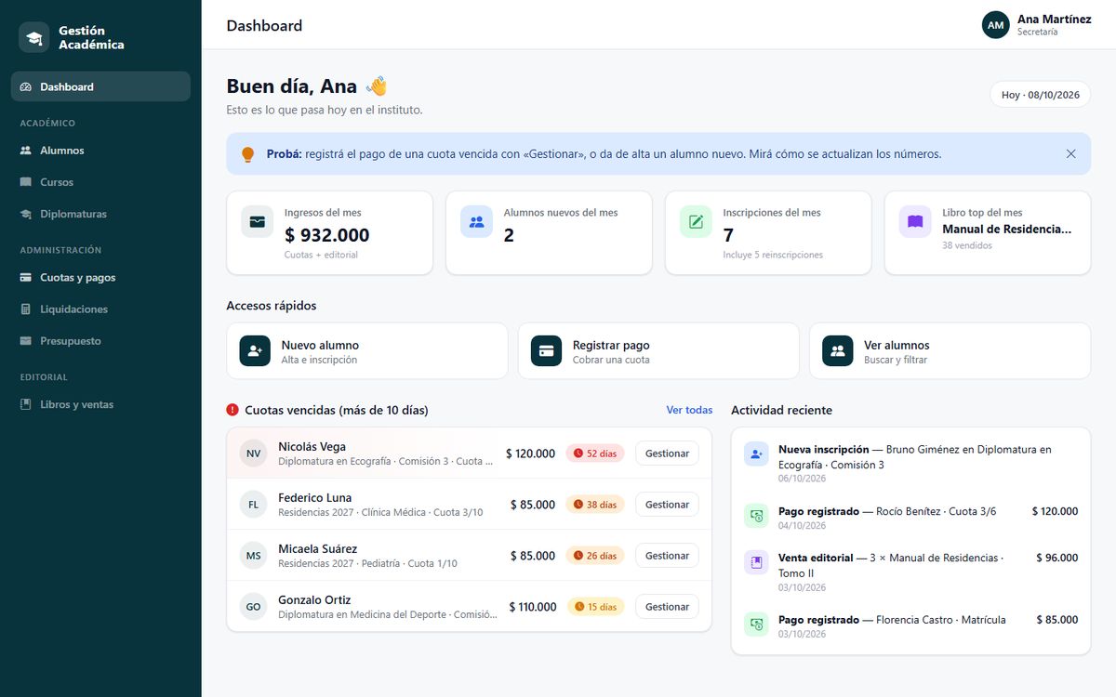
Task: Click the AM user avatar
Action: (x=996, y=25)
